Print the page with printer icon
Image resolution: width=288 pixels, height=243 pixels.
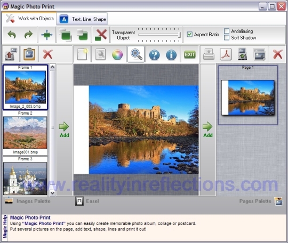209,54
